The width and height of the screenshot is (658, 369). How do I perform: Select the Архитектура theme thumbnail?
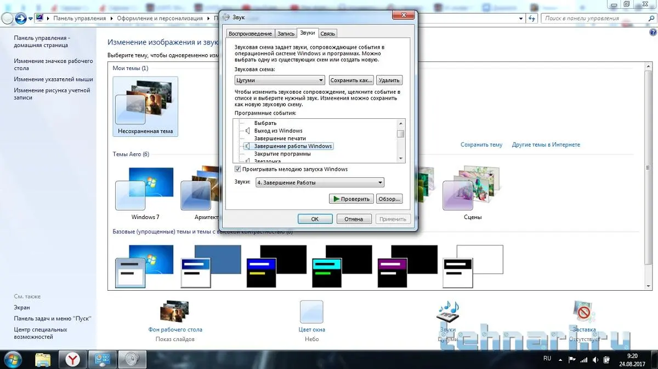tap(200, 193)
